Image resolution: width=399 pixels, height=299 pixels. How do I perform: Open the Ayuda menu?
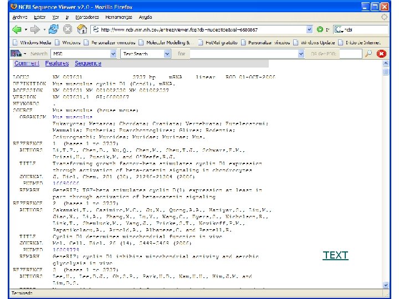(x=145, y=17)
